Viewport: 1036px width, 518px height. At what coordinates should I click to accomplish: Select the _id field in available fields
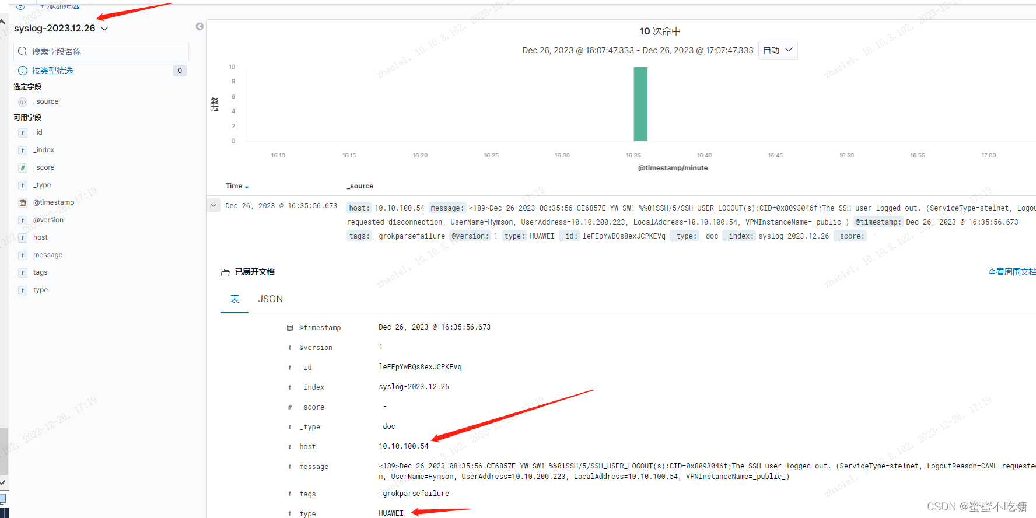(38, 132)
